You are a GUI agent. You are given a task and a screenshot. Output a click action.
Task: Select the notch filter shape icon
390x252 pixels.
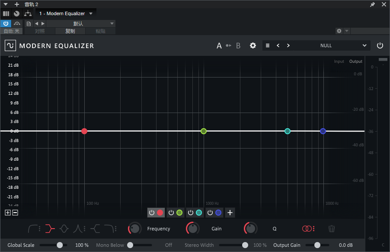(x=78, y=229)
